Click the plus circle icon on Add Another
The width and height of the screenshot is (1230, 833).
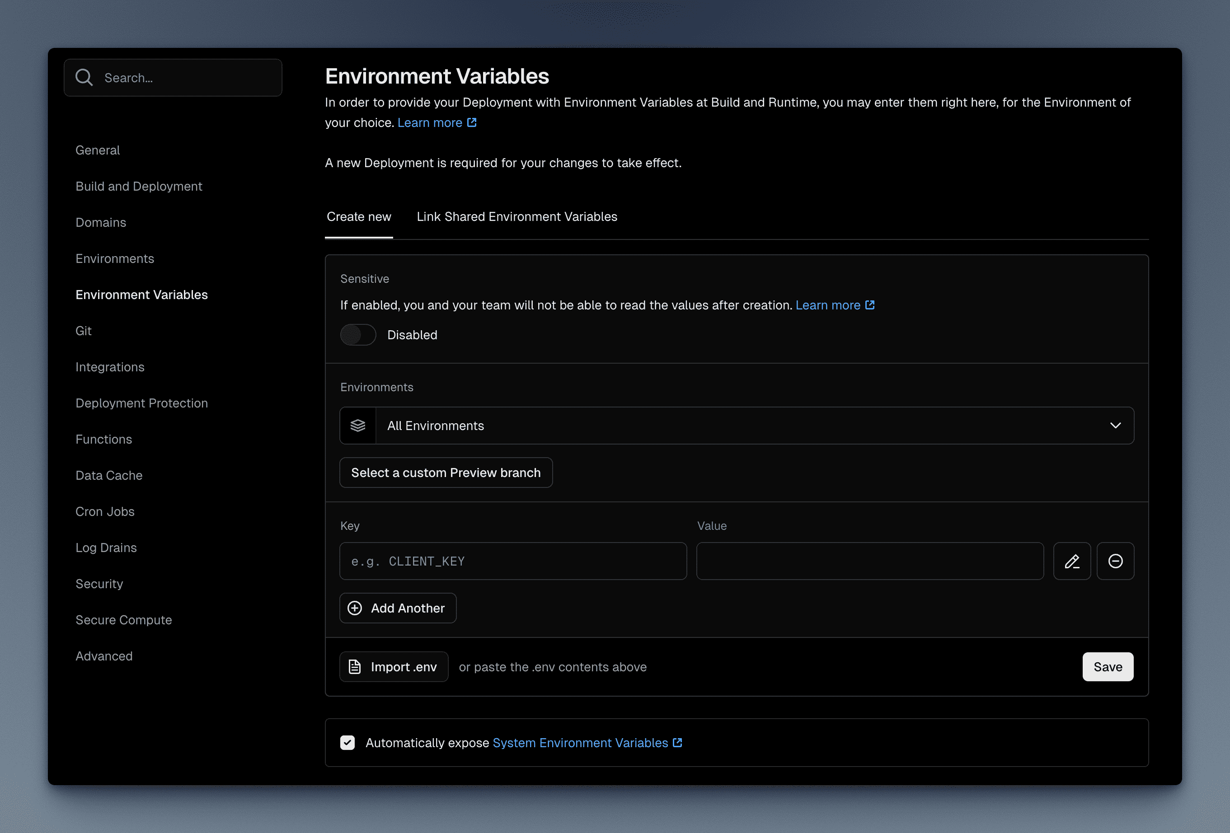pyautogui.click(x=355, y=608)
